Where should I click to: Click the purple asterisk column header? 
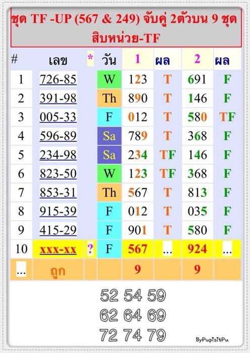pos(90,58)
